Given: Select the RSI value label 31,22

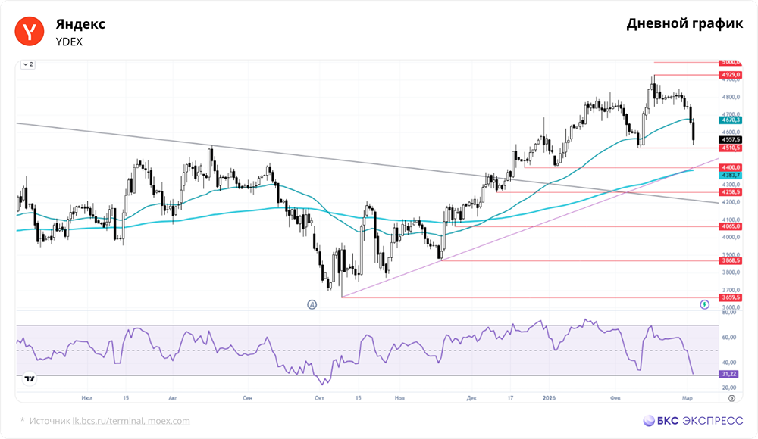Looking at the screenshot, I should (729, 374).
